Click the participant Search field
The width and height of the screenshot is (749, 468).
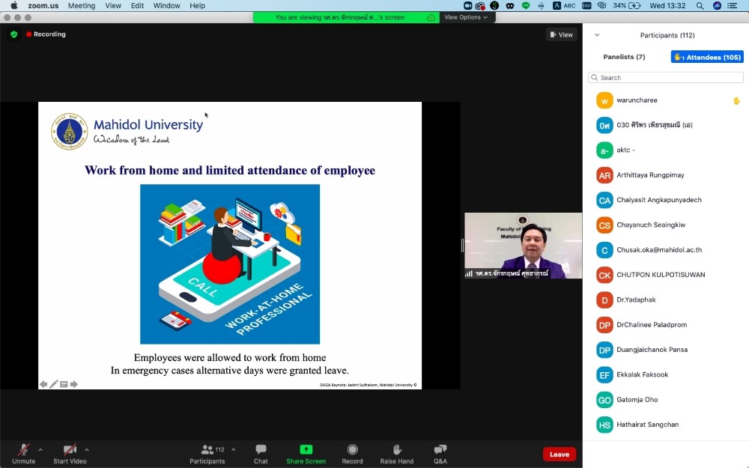pyautogui.click(x=666, y=78)
